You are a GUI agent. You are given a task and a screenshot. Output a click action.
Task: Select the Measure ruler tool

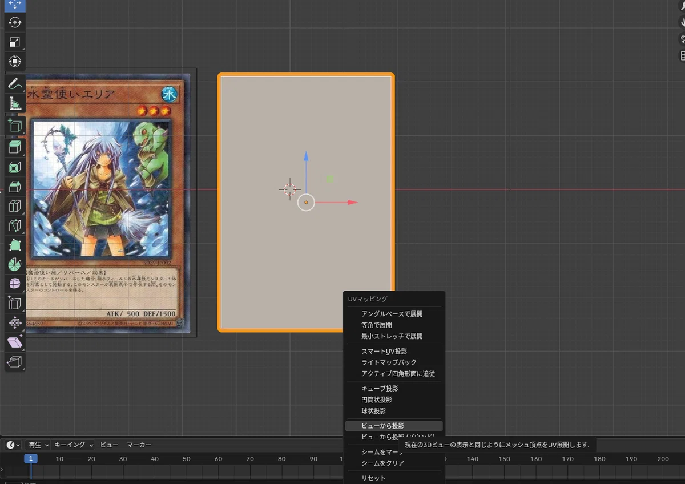click(15, 103)
